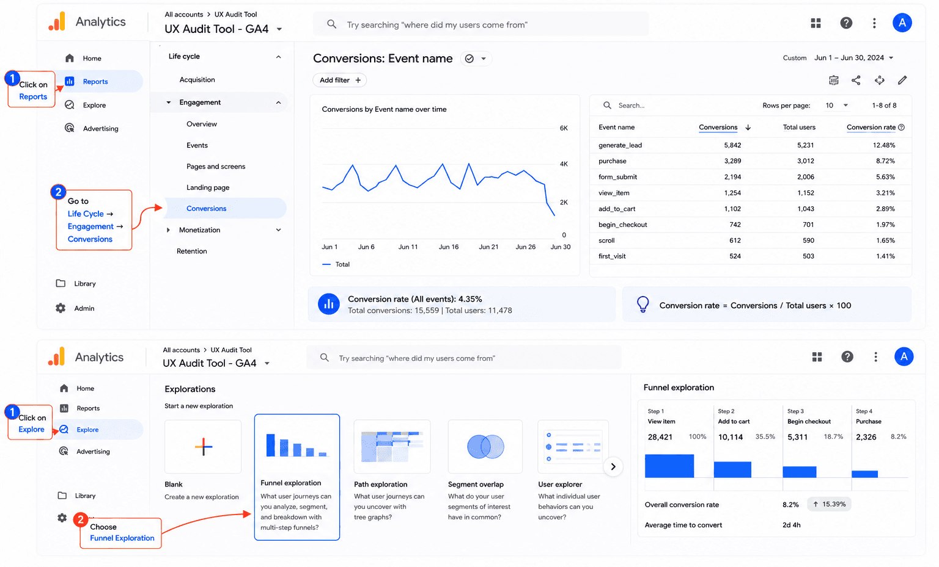Click the check-circle status icon beside report title
The image size is (939, 567).
click(469, 59)
